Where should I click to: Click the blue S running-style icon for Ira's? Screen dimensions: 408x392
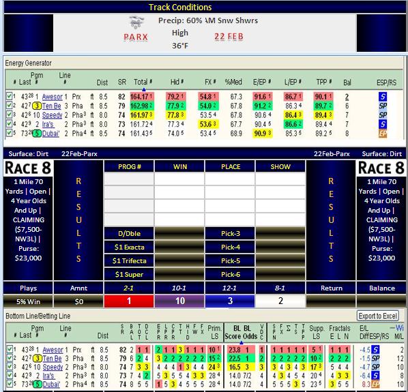[x=383, y=124]
